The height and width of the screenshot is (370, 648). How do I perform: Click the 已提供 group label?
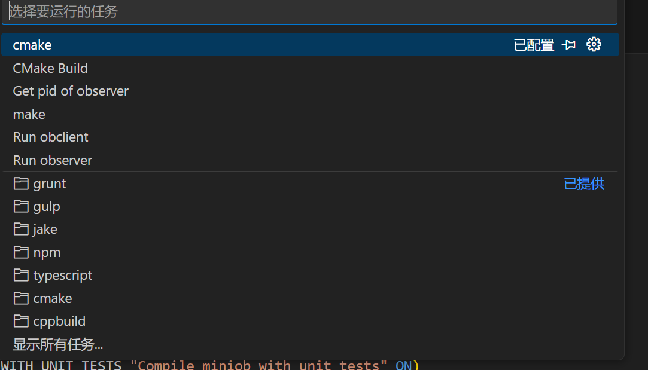coord(584,184)
